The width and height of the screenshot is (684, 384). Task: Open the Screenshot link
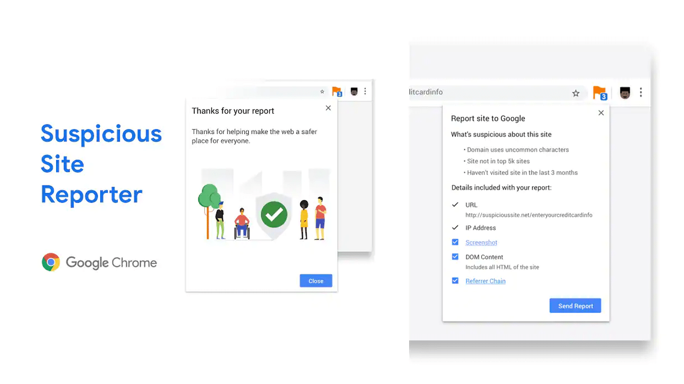pos(481,242)
